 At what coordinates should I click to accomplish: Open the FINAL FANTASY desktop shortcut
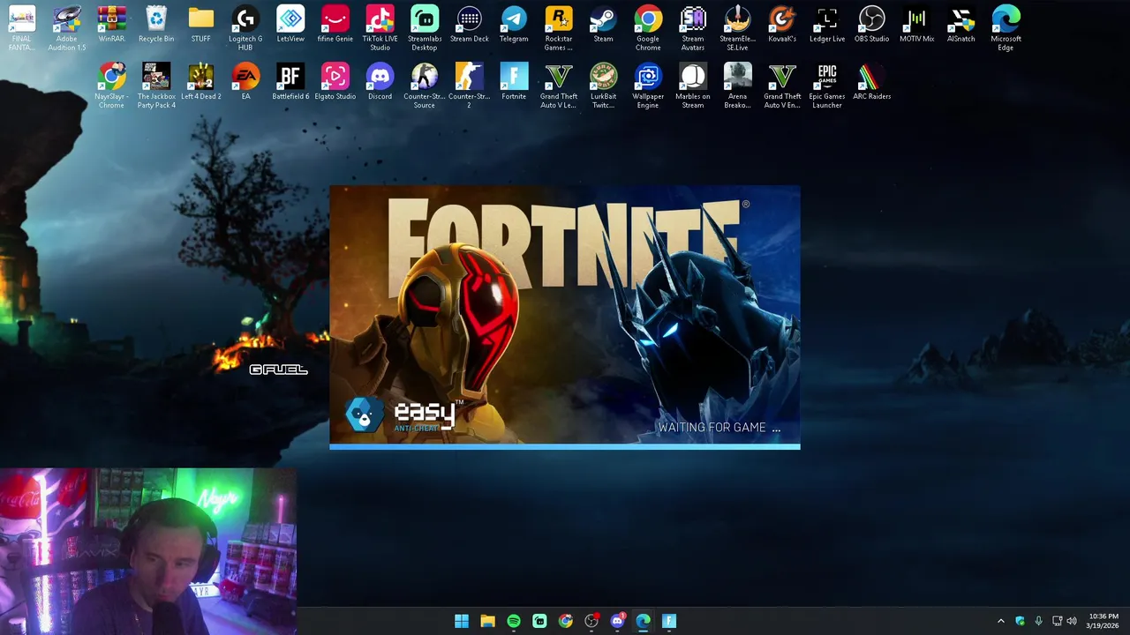pyautogui.click(x=22, y=28)
